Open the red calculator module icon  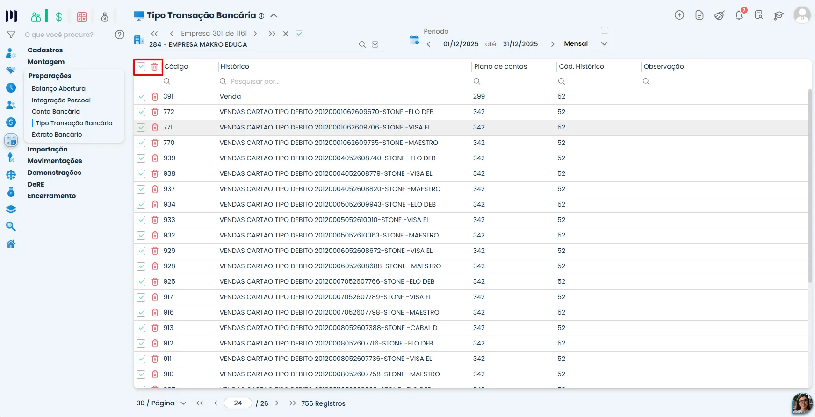[x=82, y=17]
